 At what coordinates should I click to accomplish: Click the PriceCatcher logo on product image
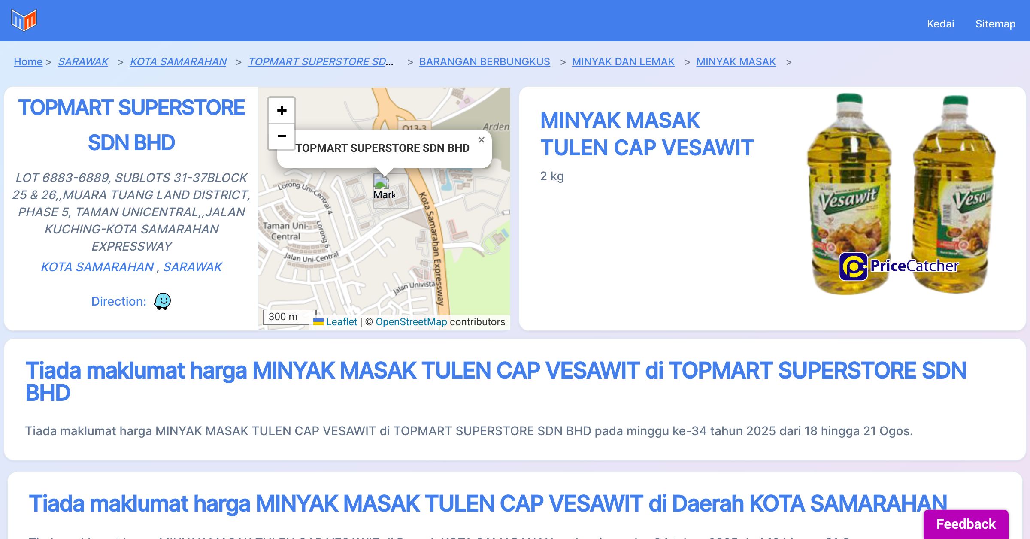898,266
